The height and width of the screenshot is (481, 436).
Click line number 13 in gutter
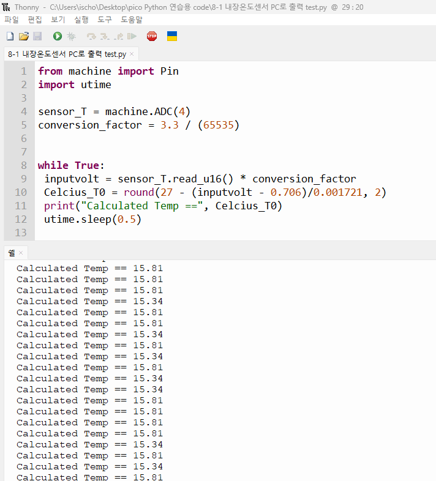[x=21, y=233]
